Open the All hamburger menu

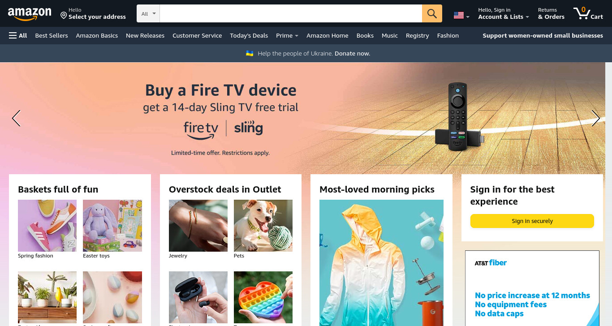coord(18,35)
